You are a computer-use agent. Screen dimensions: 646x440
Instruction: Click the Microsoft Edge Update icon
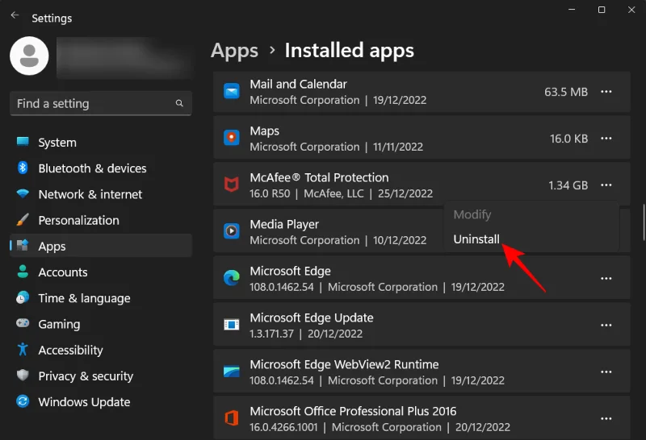(x=232, y=325)
